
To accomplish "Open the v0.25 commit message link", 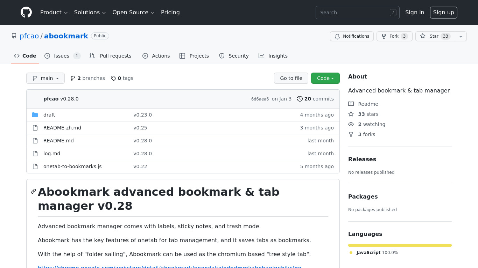I will coord(140,128).
